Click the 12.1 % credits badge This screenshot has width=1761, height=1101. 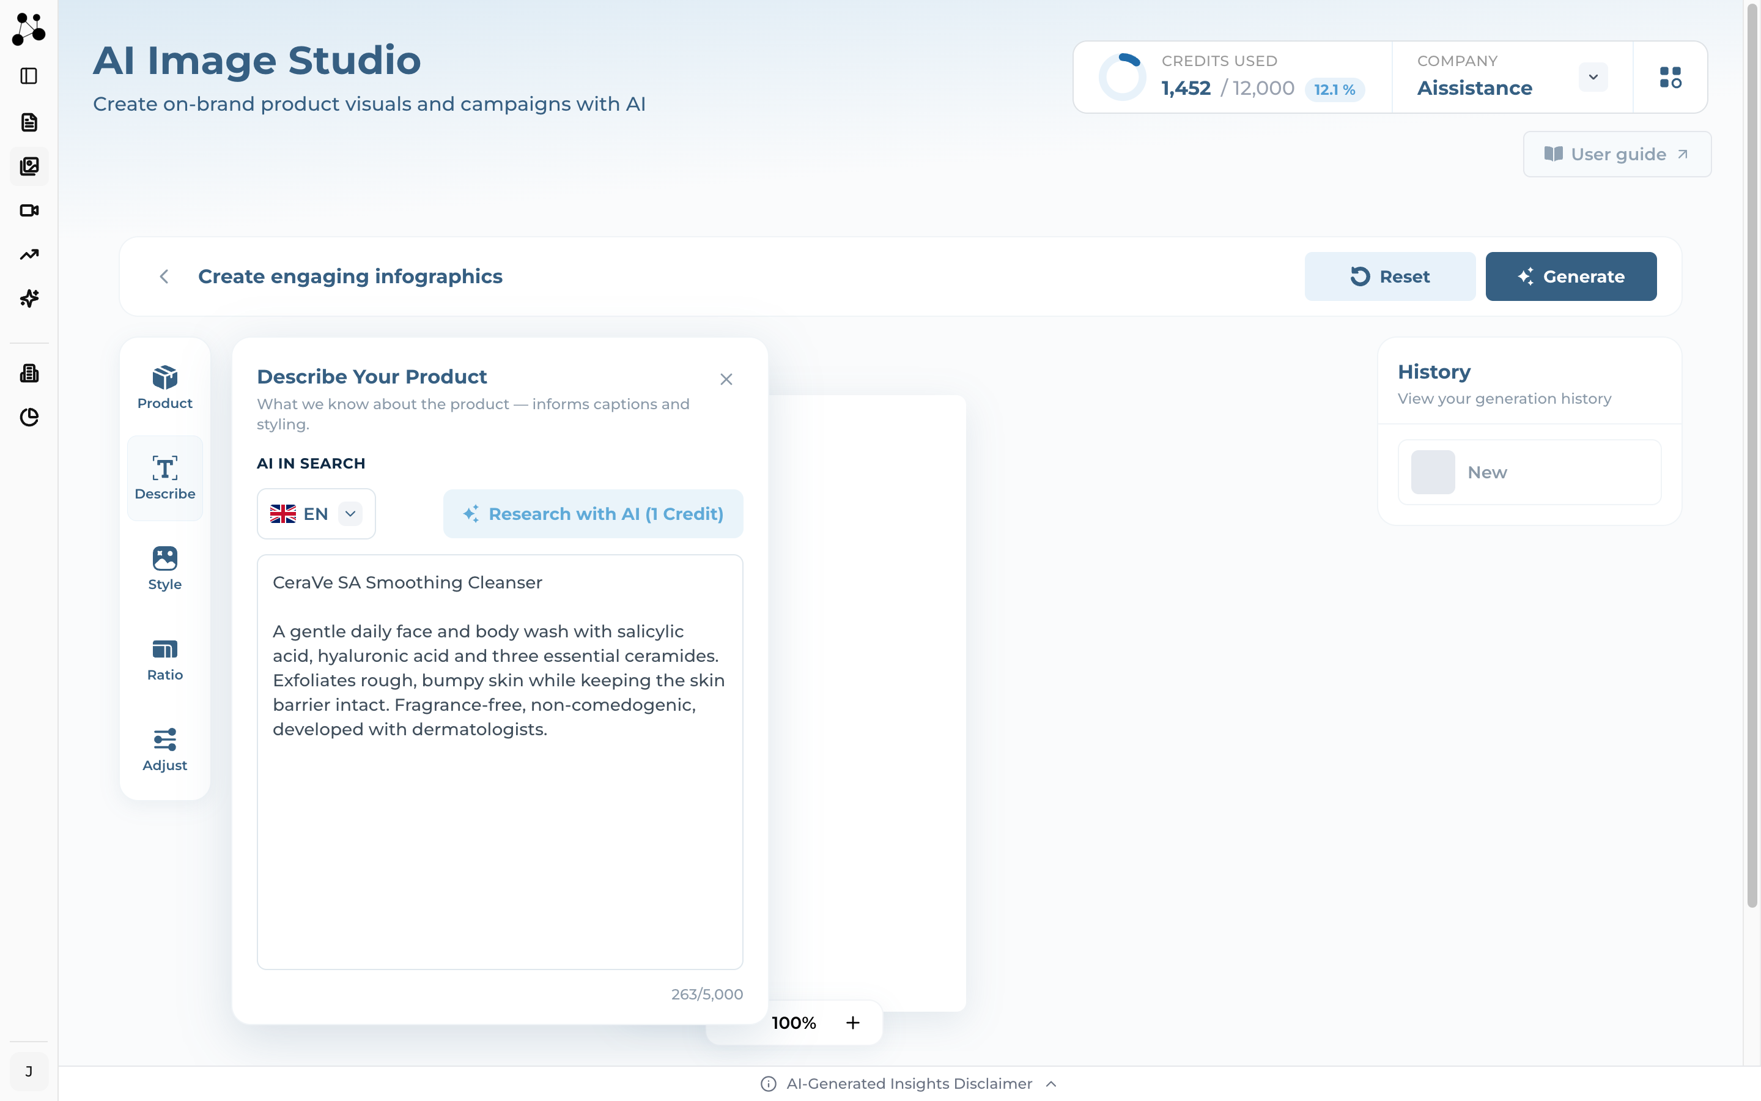point(1335,89)
